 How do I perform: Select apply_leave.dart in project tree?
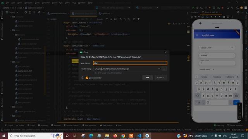pos(25,71)
